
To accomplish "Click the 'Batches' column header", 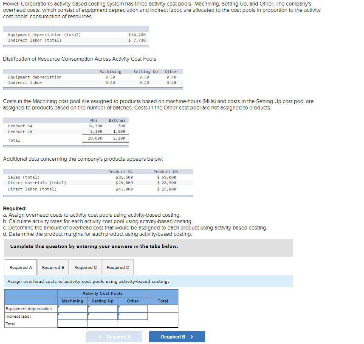I will [117, 120].
